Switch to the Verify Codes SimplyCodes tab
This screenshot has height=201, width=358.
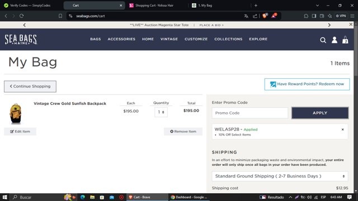(30, 5)
